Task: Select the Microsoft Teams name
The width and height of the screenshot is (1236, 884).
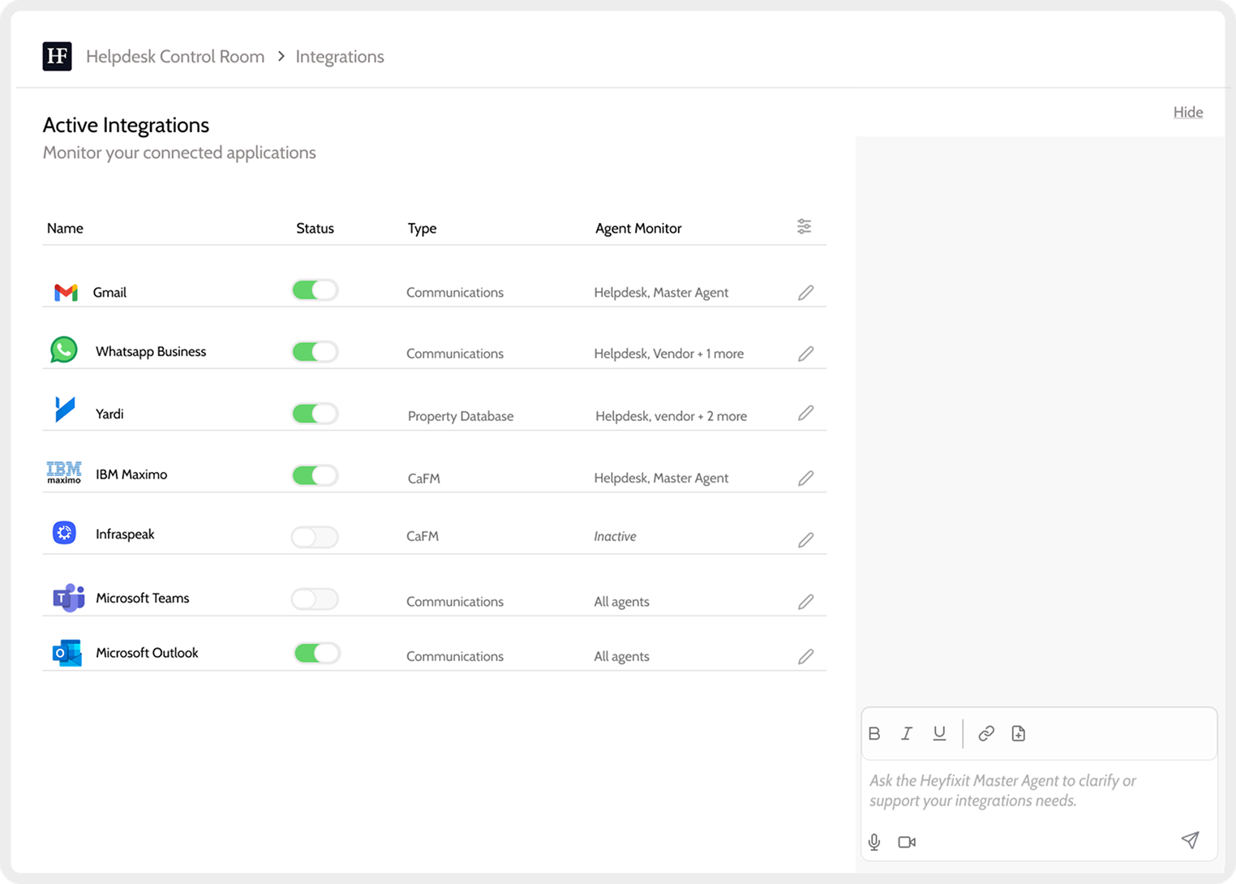Action: [x=143, y=598]
